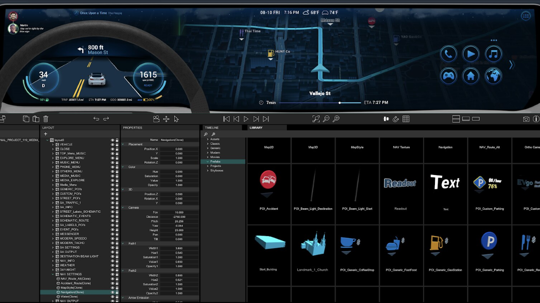This screenshot has height=303, width=540.
Task: Click the trash delete icon in toolbar
Action: 46,119
